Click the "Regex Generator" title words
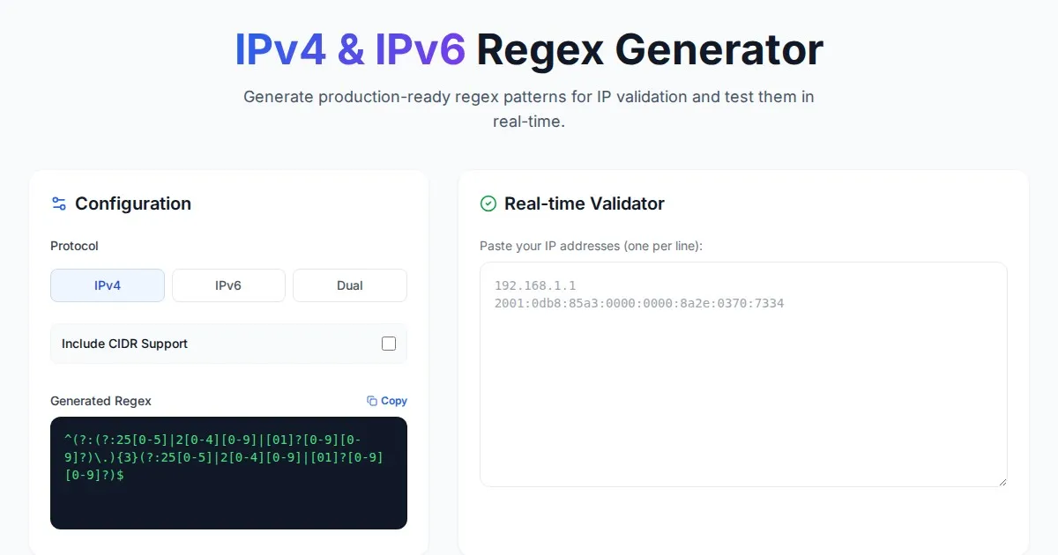Screen dimensions: 1058x555 click(650, 50)
